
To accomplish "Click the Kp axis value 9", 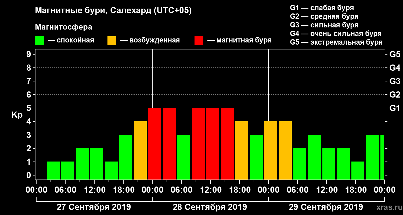I will tap(29, 54).
